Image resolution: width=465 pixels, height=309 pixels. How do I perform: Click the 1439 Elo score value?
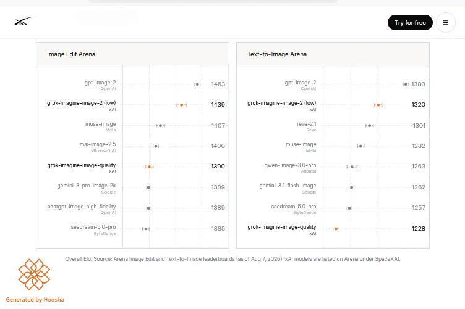218,105
